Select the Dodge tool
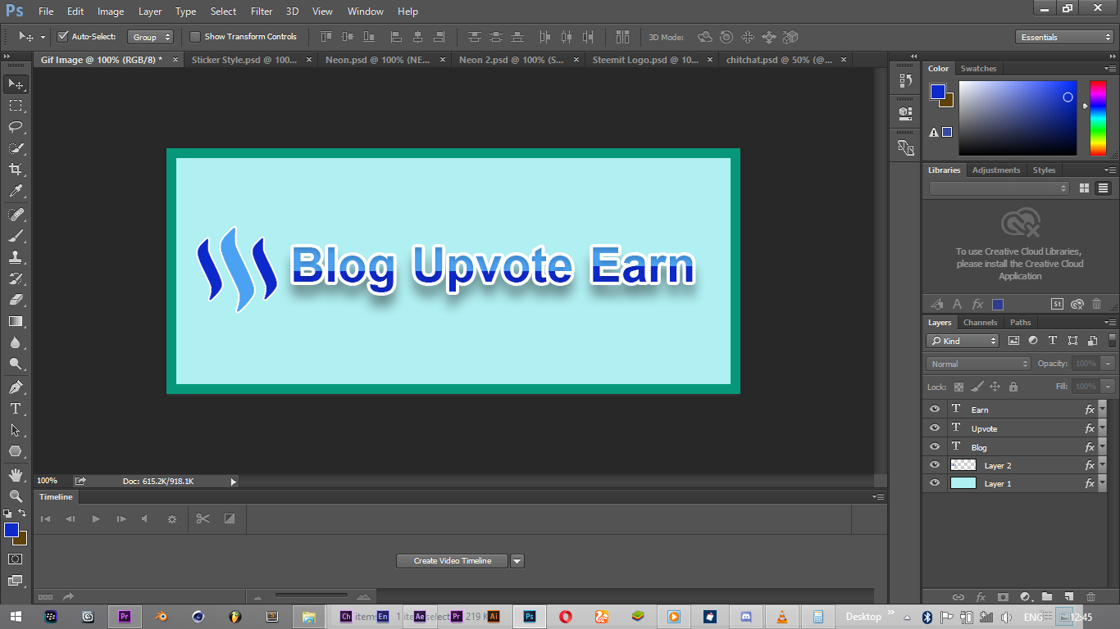The image size is (1120, 629). pos(16,364)
